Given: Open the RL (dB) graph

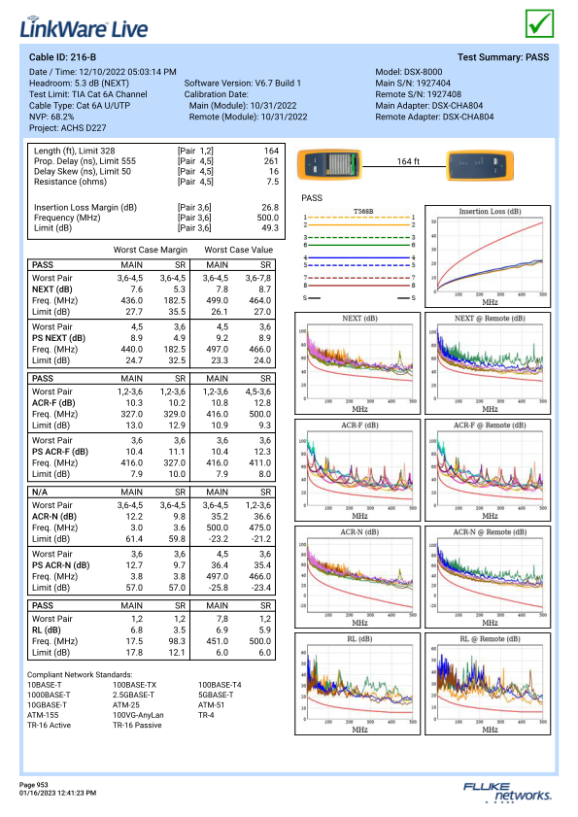Looking at the screenshot, I should coord(357,684).
